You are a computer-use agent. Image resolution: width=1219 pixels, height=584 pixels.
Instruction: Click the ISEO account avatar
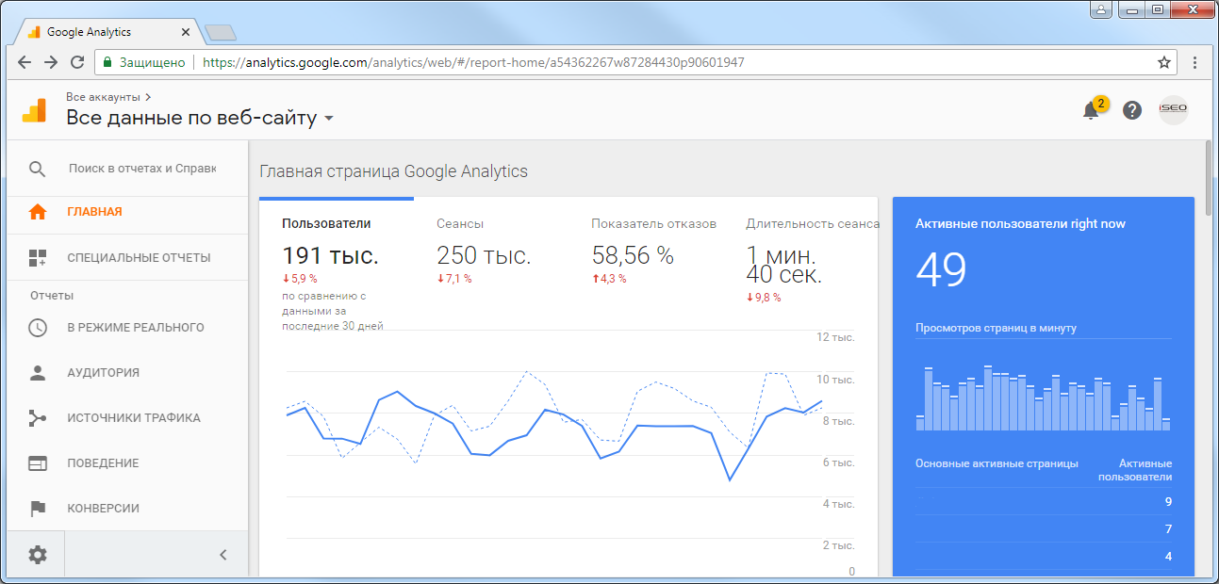click(1173, 110)
